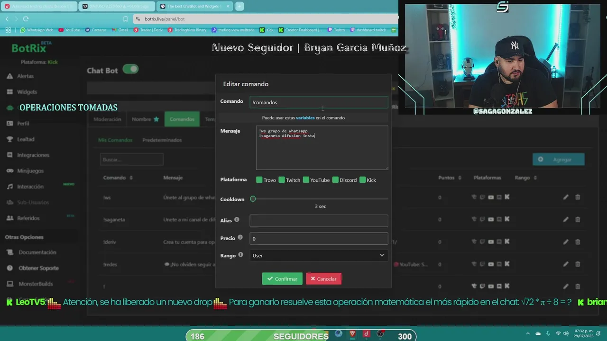
Task: Edit the !deriv command with pencil icon
Action: (566, 242)
